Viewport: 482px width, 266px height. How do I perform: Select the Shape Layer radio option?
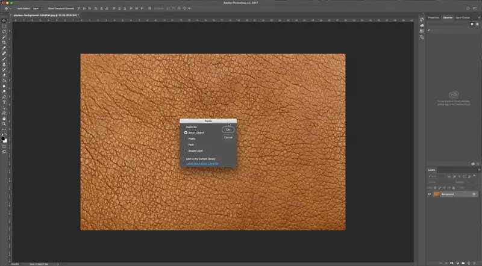tap(186, 151)
